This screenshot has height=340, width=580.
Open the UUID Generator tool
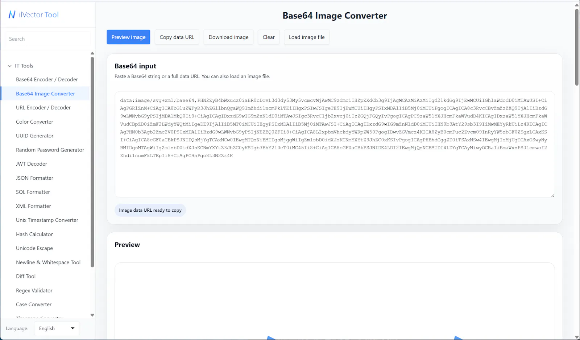tap(34, 136)
